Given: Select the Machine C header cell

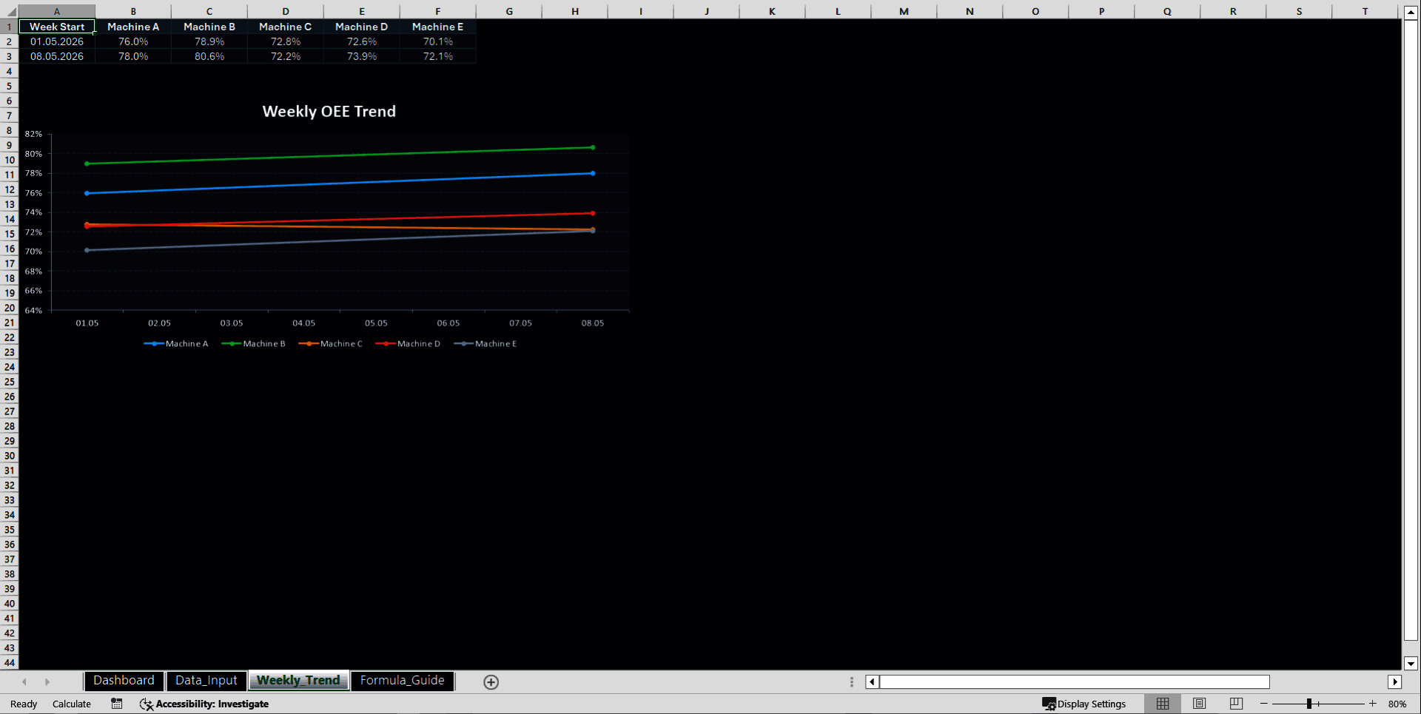Looking at the screenshot, I should 286,27.
